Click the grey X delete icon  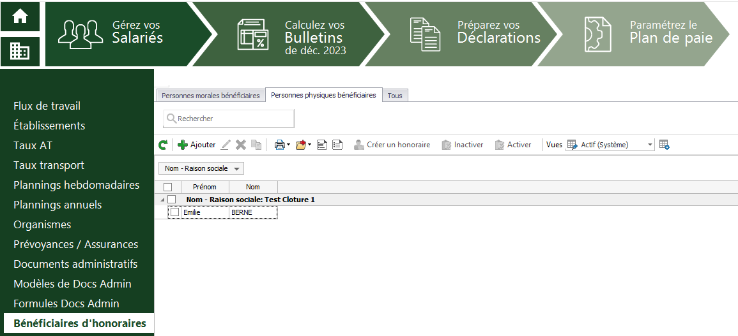(x=241, y=145)
